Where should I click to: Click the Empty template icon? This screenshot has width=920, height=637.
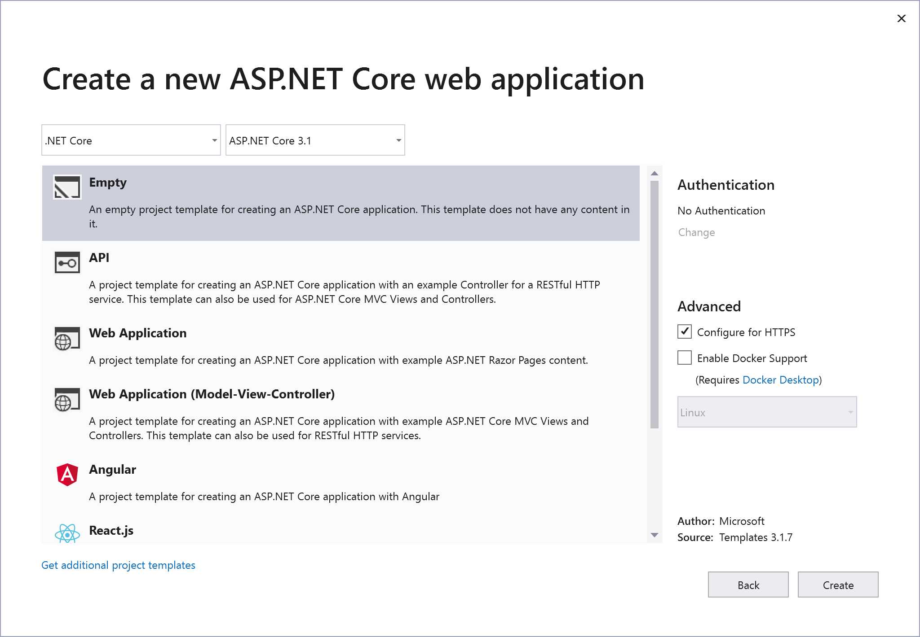coord(67,187)
